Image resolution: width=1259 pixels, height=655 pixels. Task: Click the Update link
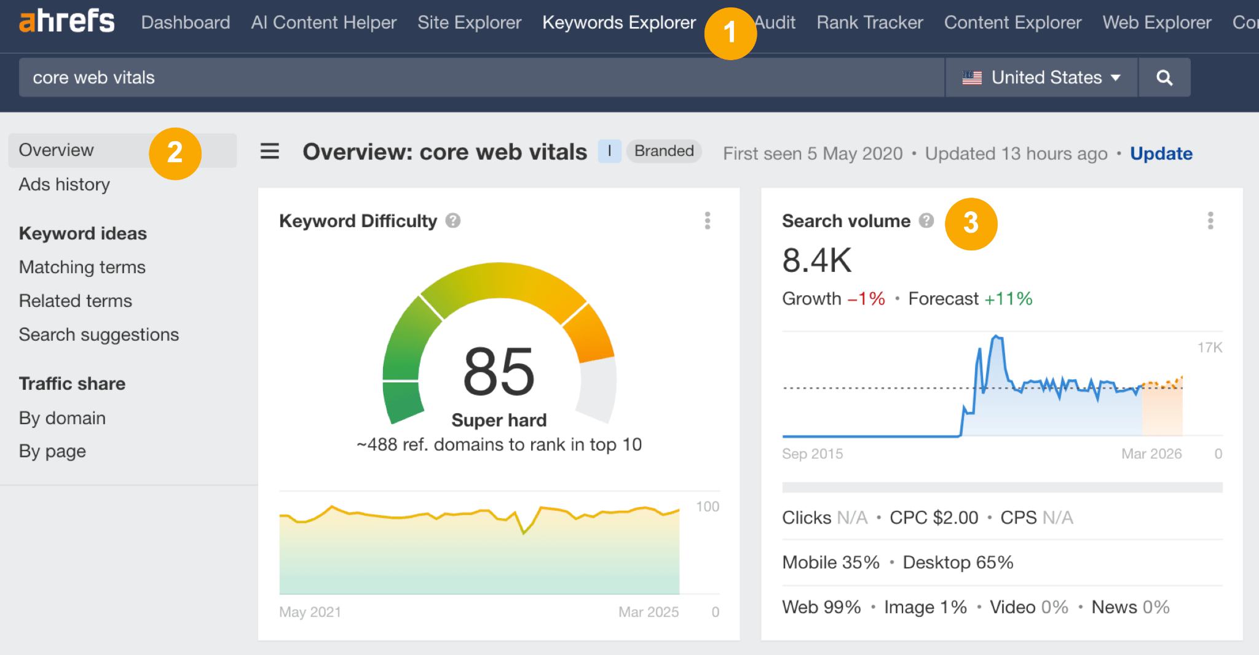[x=1161, y=153]
